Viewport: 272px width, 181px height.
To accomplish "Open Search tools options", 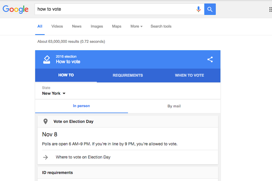I will [x=161, y=26].
